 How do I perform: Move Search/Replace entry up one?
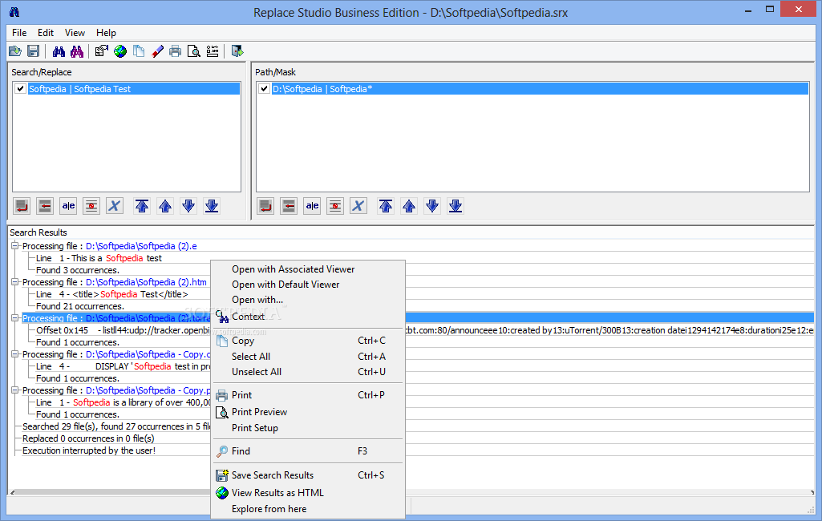pyautogui.click(x=165, y=206)
